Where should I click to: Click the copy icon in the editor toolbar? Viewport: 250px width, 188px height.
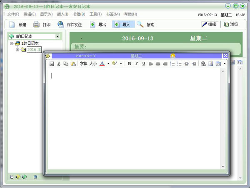click(x=66, y=64)
